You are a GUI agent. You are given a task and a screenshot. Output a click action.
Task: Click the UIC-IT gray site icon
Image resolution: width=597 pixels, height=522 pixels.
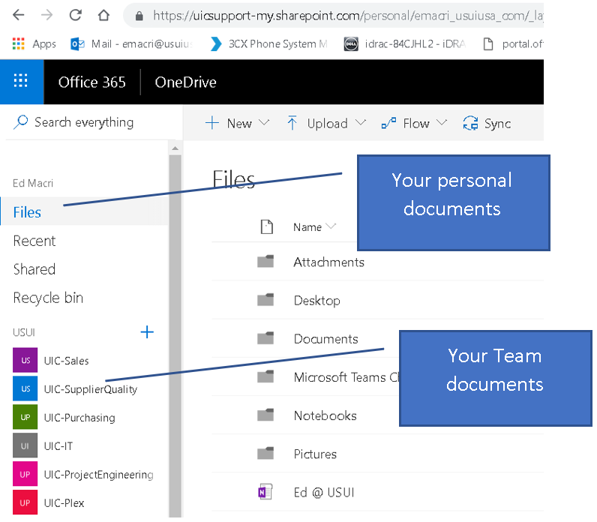click(x=25, y=446)
